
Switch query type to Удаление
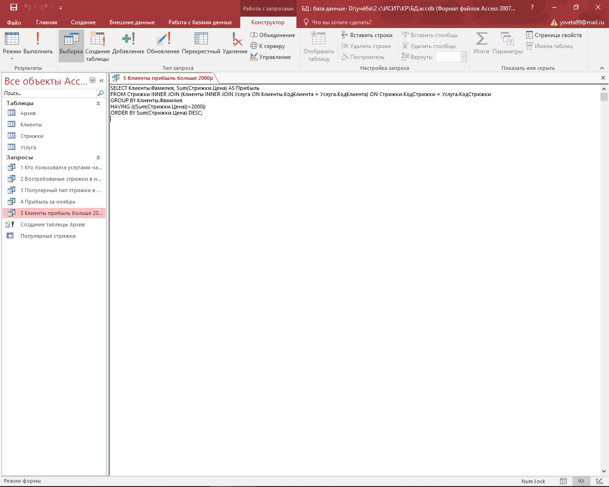pos(235,44)
